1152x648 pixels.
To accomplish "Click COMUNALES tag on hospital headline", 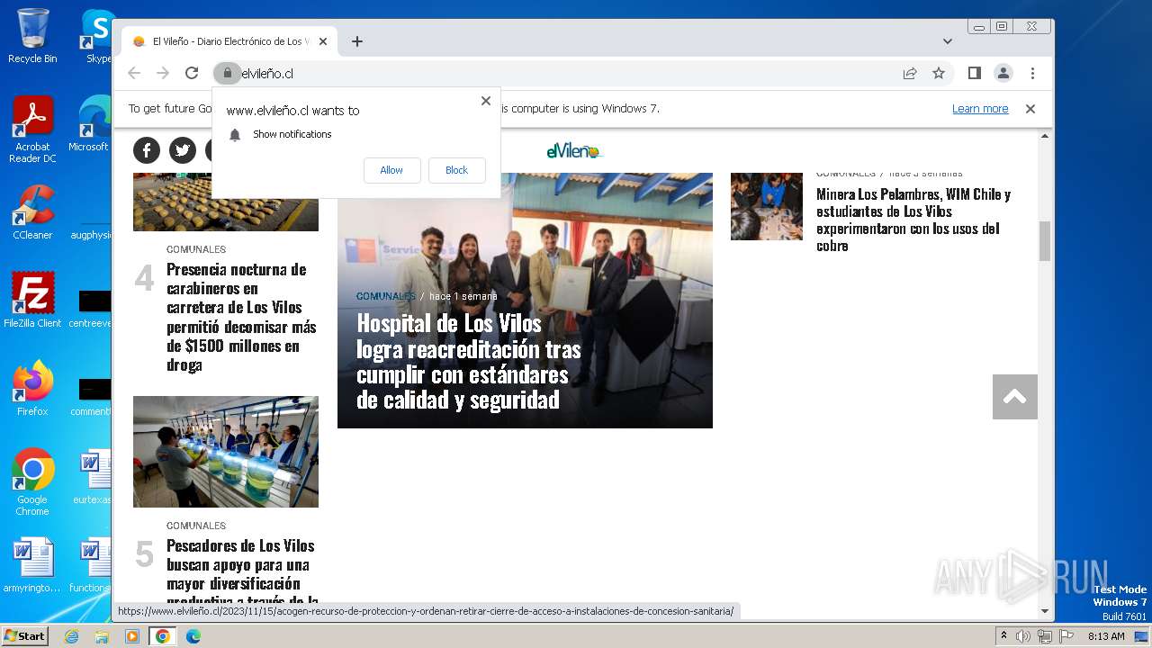I will pos(386,296).
